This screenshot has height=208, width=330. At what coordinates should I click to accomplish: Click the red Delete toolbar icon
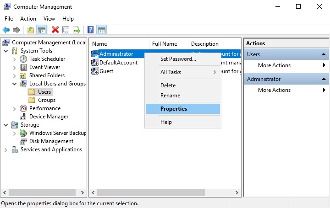point(55,30)
